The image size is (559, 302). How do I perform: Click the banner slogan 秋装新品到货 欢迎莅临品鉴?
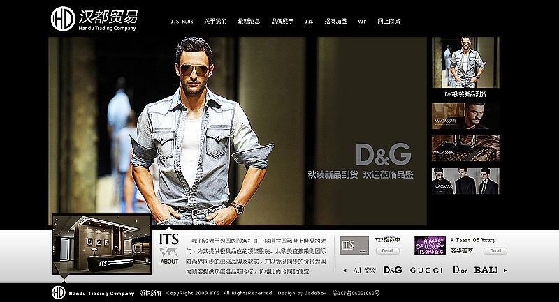[x=361, y=174]
